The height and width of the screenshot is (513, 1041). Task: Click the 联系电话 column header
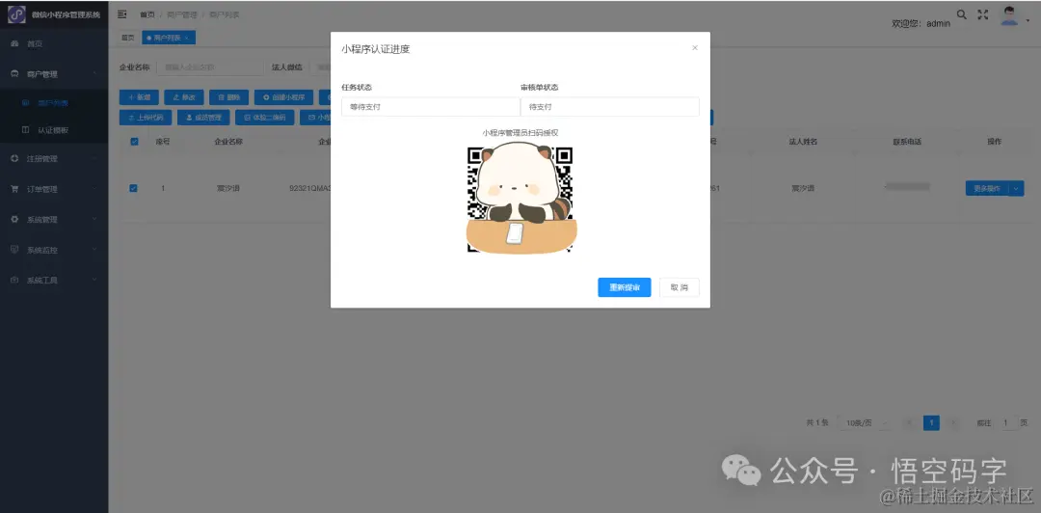(908, 142)
